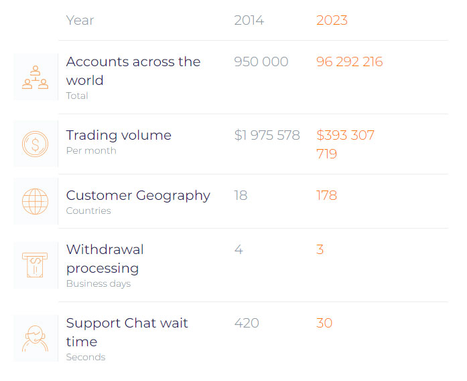Image resolution: width=467 pixels, height=381 pixels.
Task: Click the 420 seconds wait value
Action: tap(247, 323)
